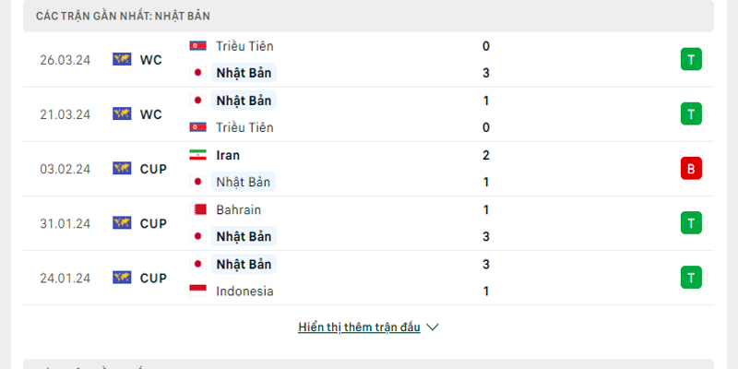Click the green T badge for 24.01.24
The height and width of the screenshot is (369, 738).
[x=691, y=277]
